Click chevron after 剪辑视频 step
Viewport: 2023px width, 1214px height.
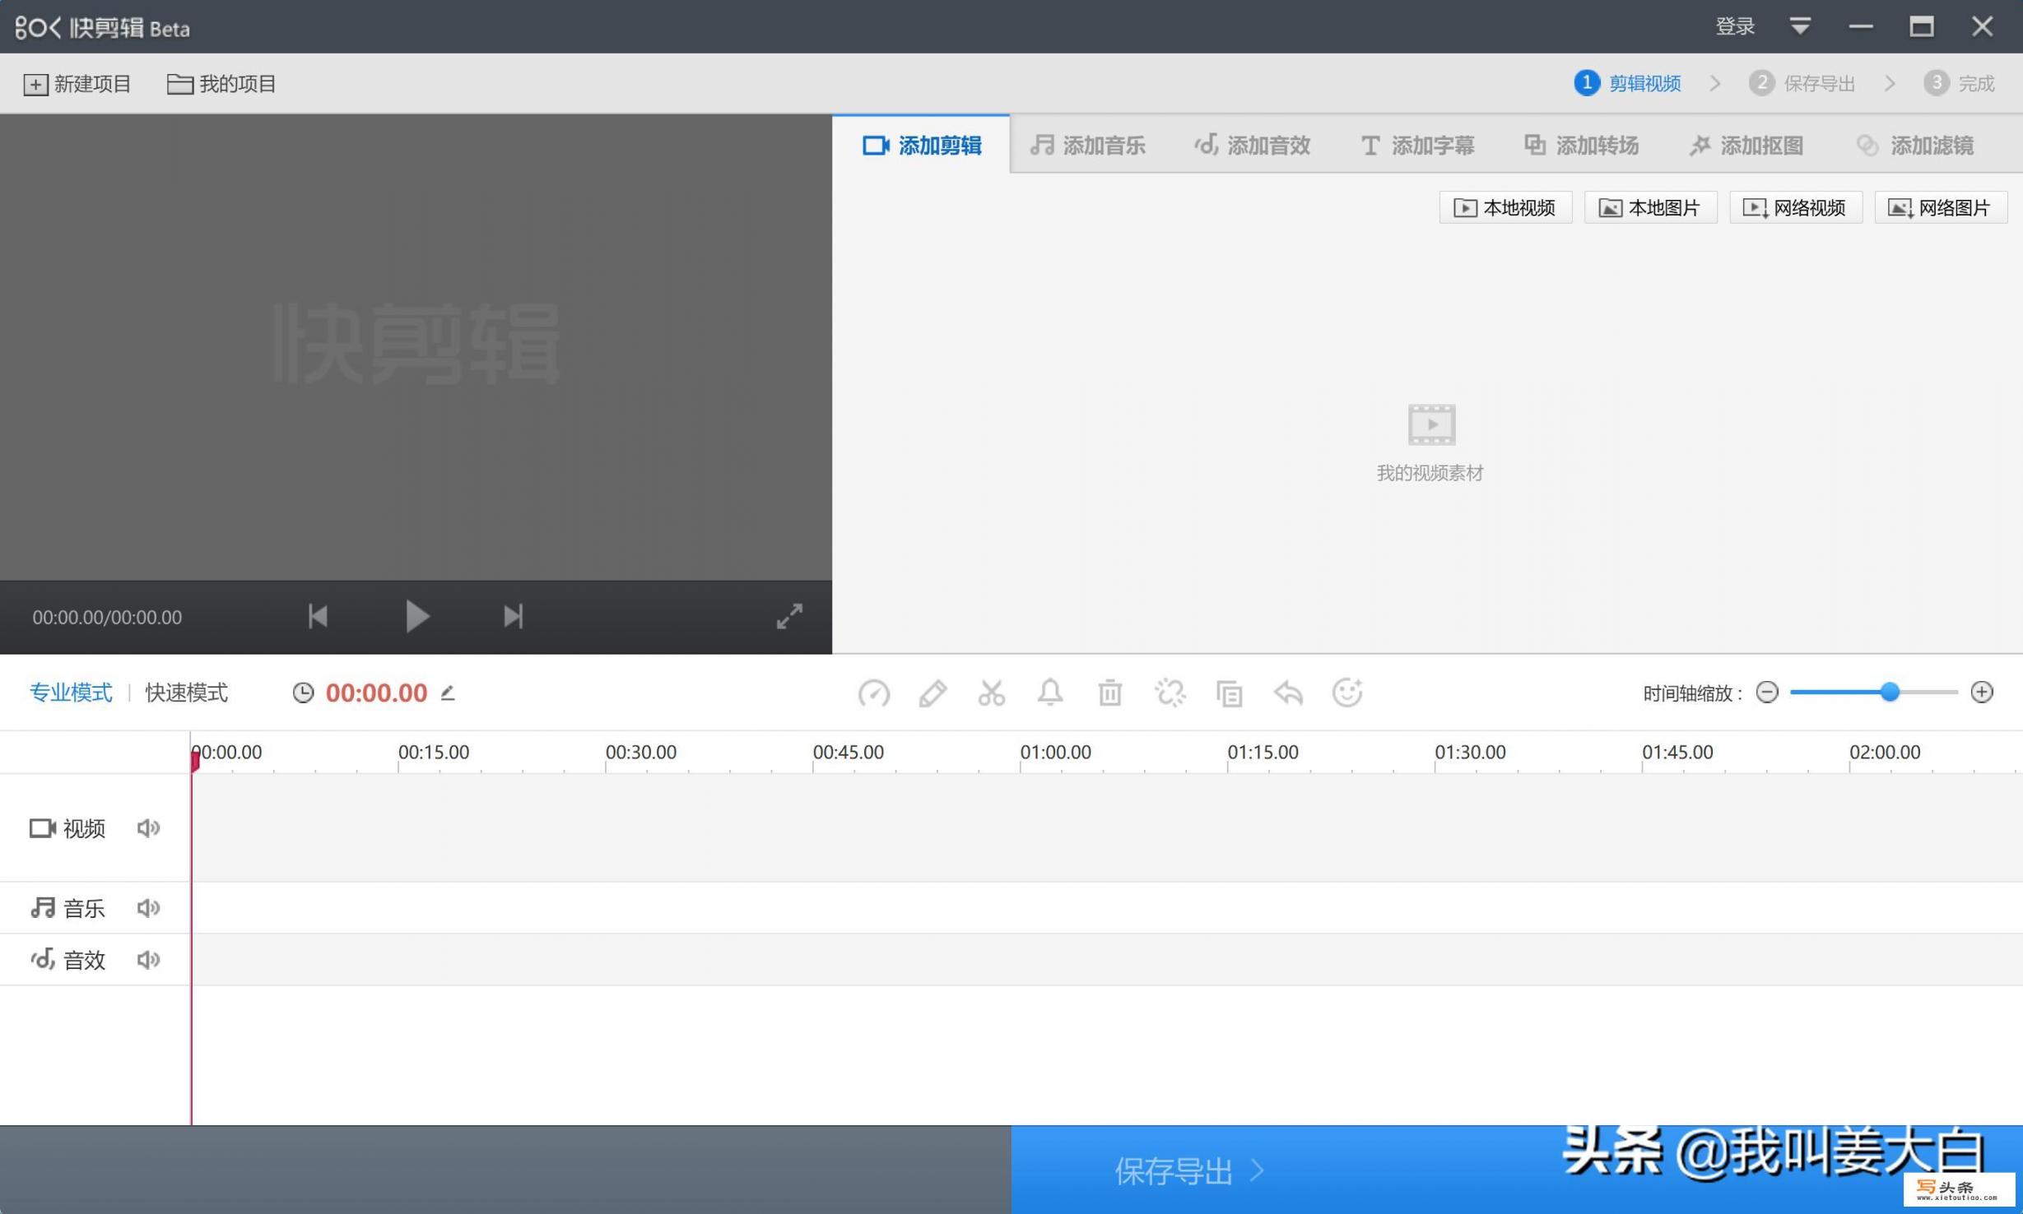1715,83
